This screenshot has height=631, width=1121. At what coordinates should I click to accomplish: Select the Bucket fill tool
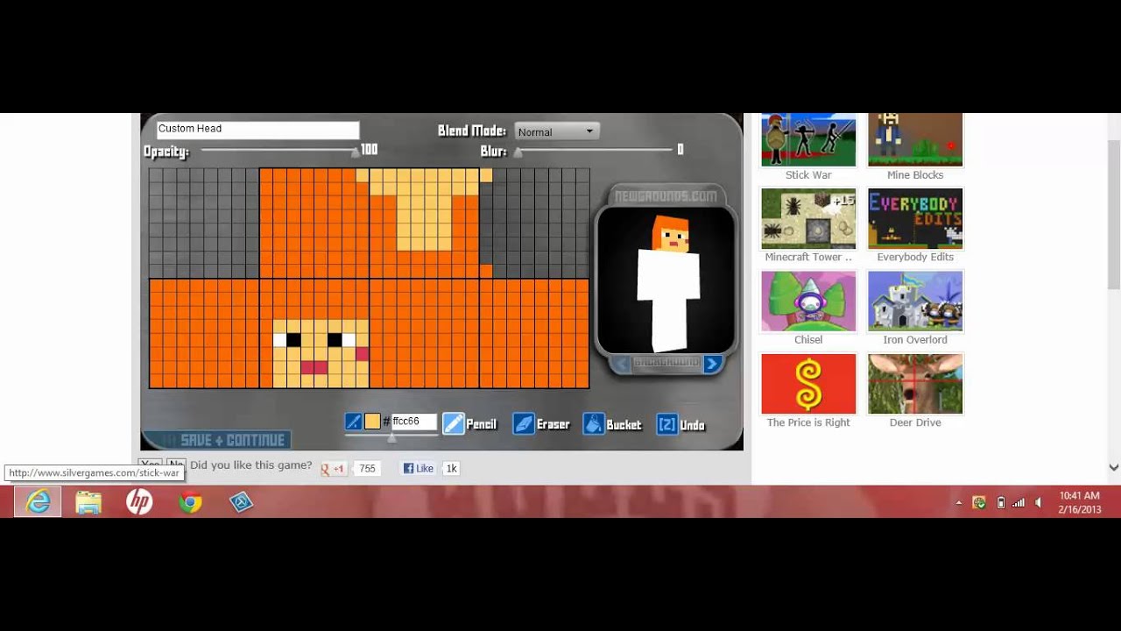pos(612,424)
